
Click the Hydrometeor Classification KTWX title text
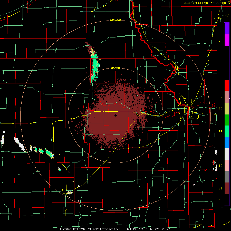click(116, 229)
